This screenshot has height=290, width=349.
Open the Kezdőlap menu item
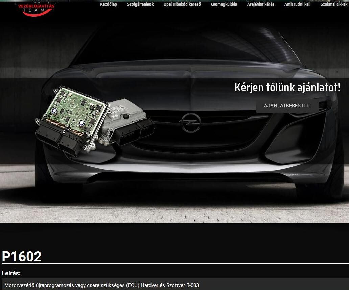point(109,4)
